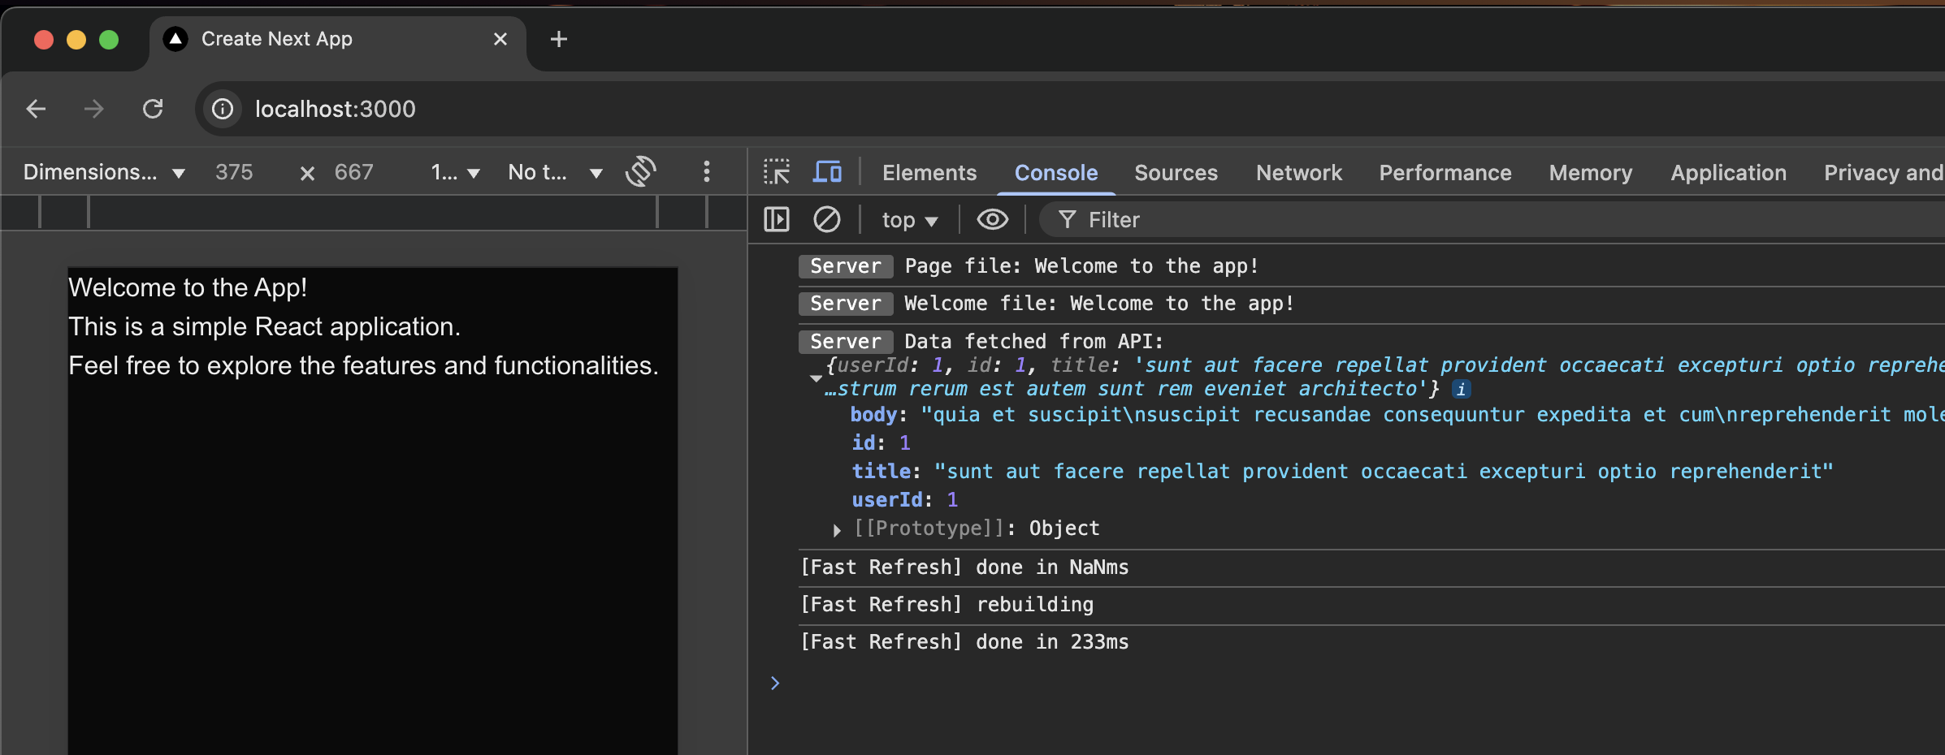Viewport: 1945px width, 755px height.
Task: Switch to the Memory tab
Action: click(1590, 172)
